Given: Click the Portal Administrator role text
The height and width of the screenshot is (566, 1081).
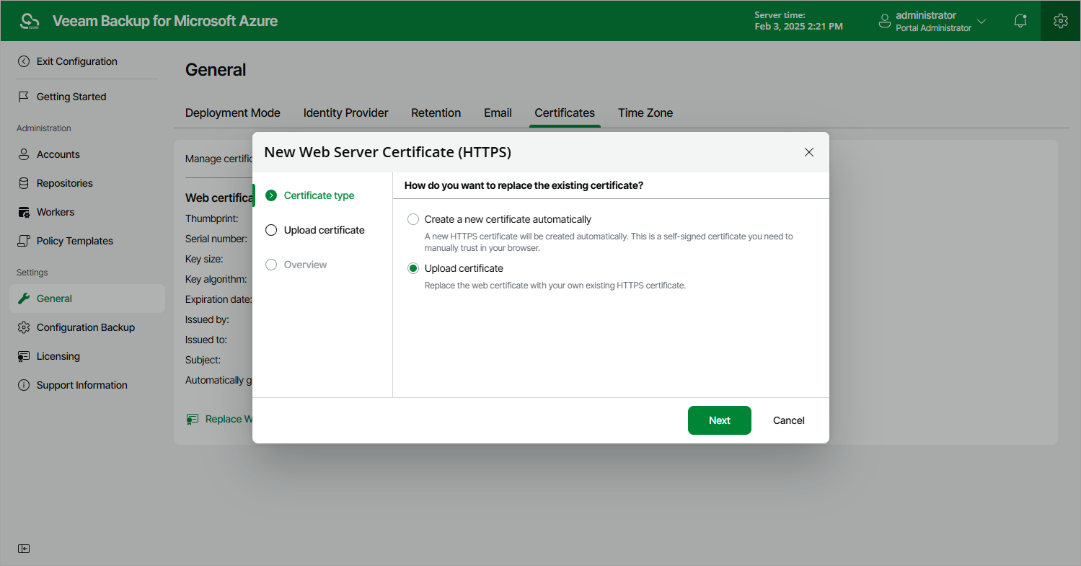Looking at the screenshot, I should click(933, 28).
